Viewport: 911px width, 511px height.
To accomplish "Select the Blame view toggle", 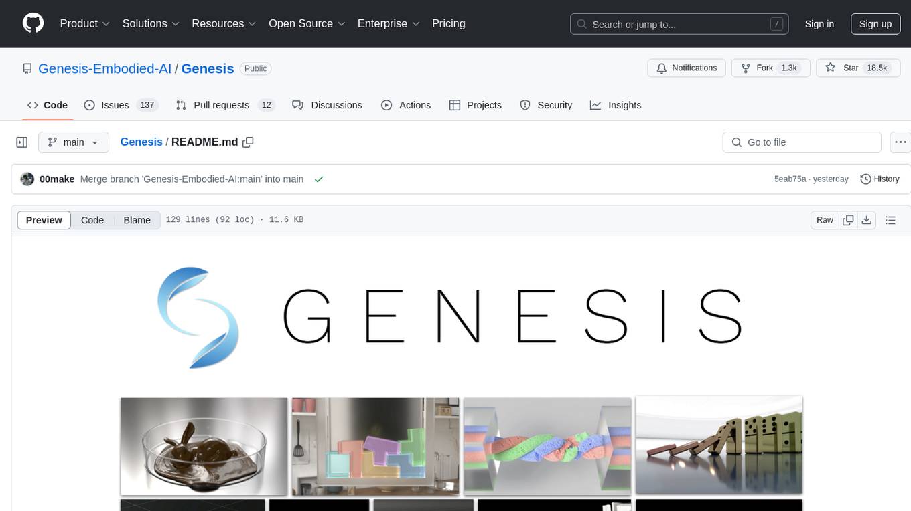I will (x=137, y=220).
